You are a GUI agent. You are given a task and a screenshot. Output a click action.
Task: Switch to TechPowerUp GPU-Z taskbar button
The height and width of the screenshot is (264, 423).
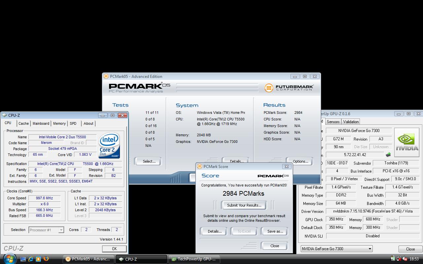tap(194, 259)
